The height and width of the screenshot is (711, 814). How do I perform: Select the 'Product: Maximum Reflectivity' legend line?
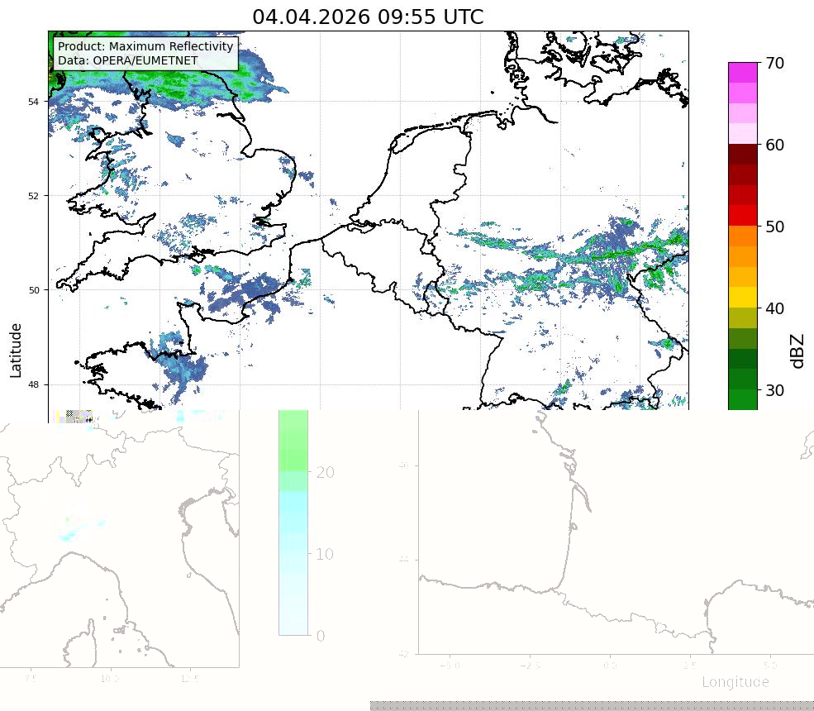pos(145,46)
